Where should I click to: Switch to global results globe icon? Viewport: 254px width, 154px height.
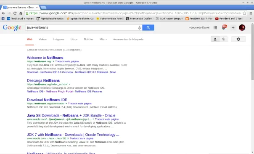(x=224, y=39)
